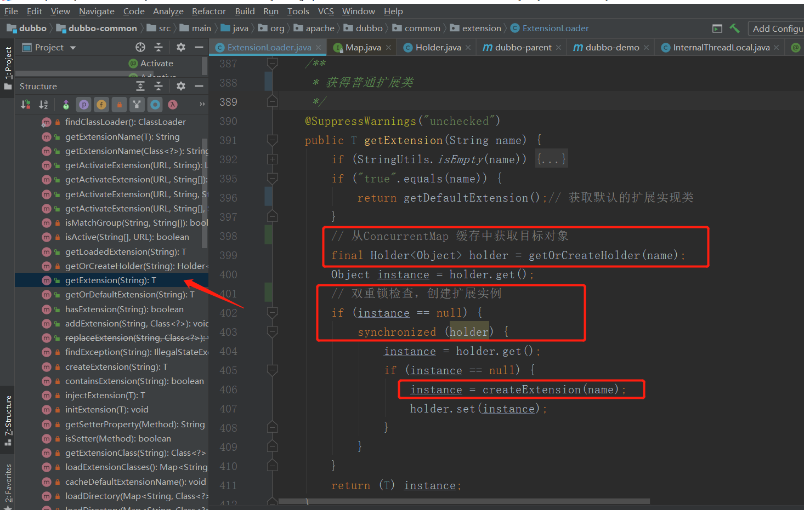This screenshot has width=804, height=510.
Task: Collapse all nodes in Structure panel
Action: point(158,86)
